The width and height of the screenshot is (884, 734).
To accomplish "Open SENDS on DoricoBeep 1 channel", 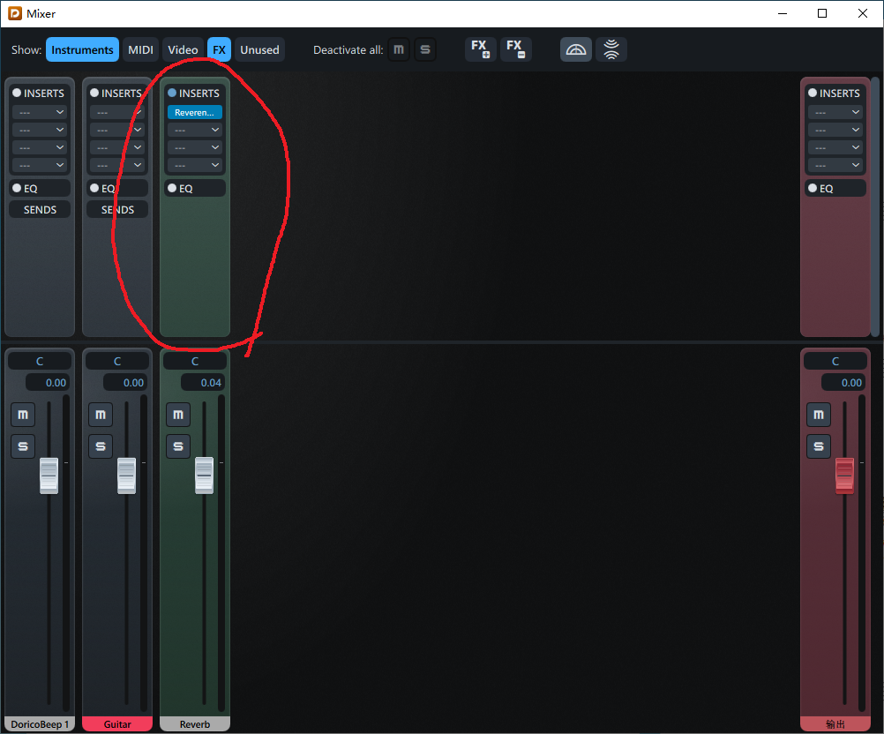I will pyautogui.click(x=40, y=210).
